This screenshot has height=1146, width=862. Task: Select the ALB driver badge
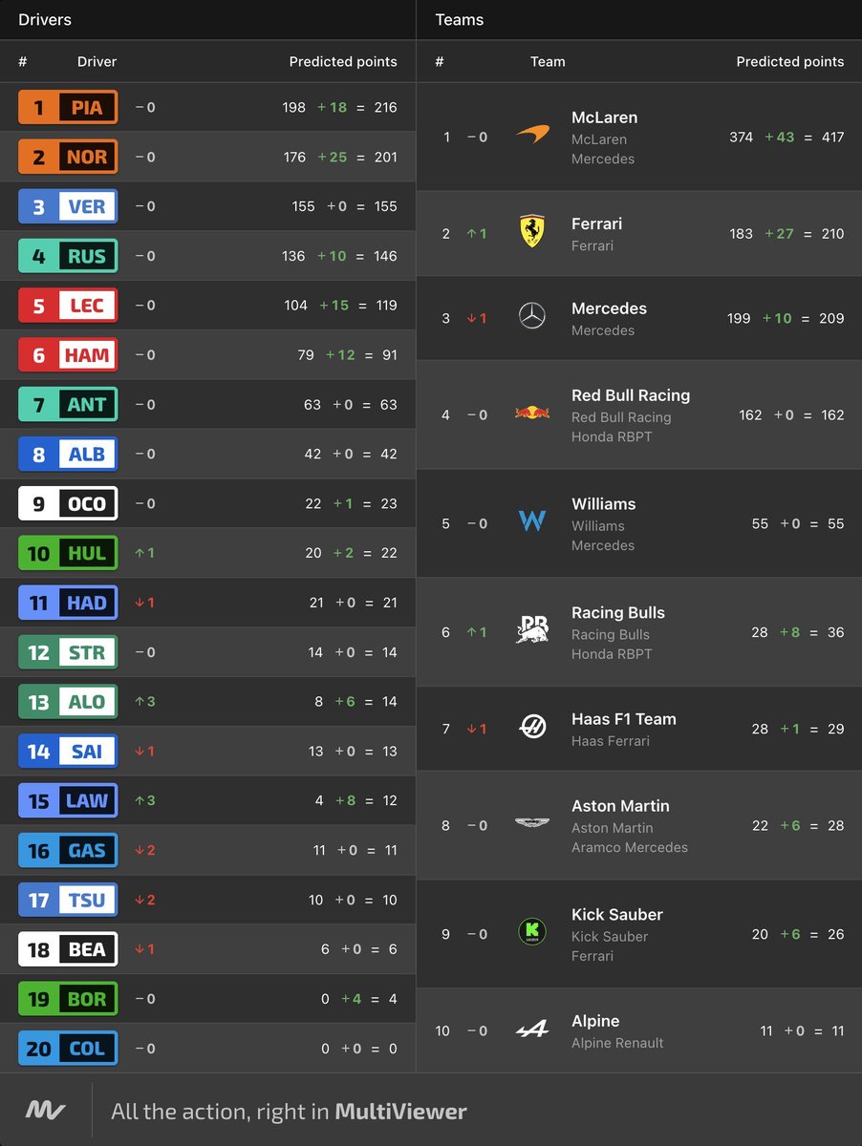68,455
